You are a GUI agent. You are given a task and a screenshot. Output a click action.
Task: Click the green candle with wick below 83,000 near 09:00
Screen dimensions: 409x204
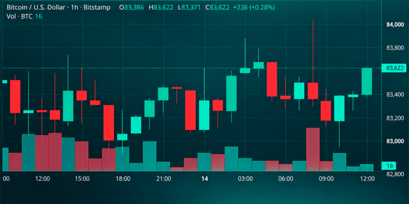pyautogui.click(x=339, y=108)
